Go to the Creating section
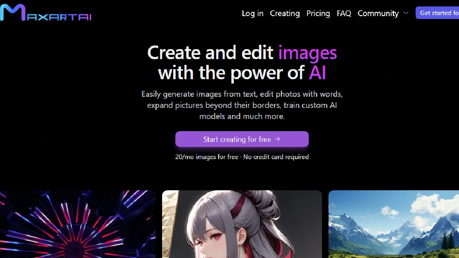 click(285, 13)
